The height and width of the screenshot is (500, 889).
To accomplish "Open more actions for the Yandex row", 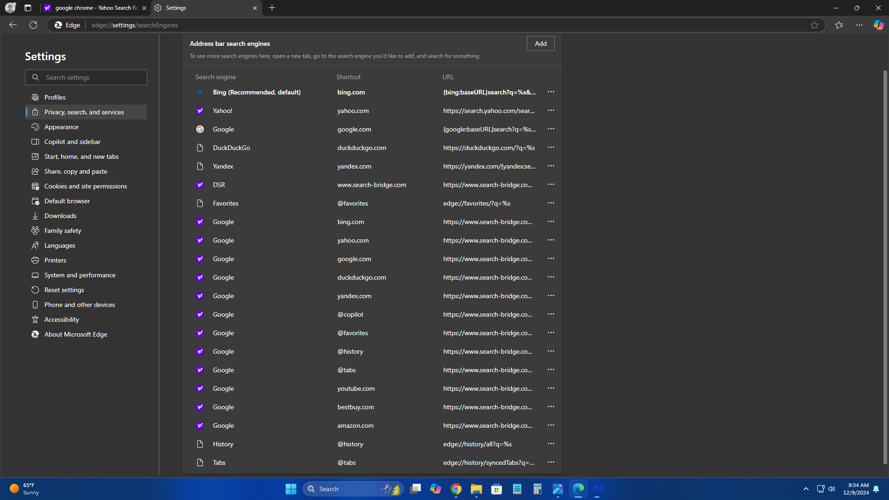I will click(x=551, y=166).
